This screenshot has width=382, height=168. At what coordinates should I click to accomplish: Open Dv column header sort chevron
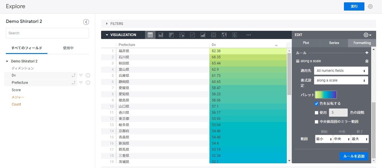click(276, 45)
